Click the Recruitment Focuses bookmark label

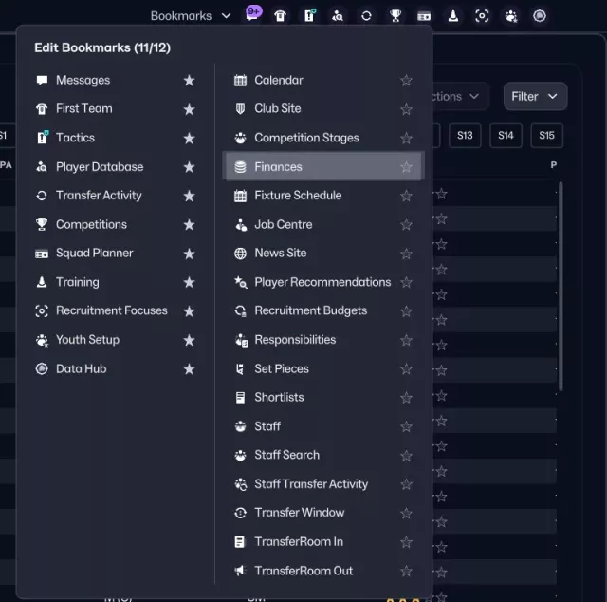coord(112,310)
